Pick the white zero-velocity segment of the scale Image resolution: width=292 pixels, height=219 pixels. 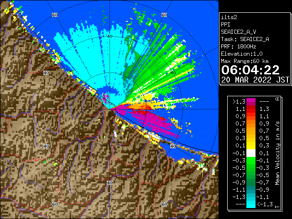tap(251, 153)
